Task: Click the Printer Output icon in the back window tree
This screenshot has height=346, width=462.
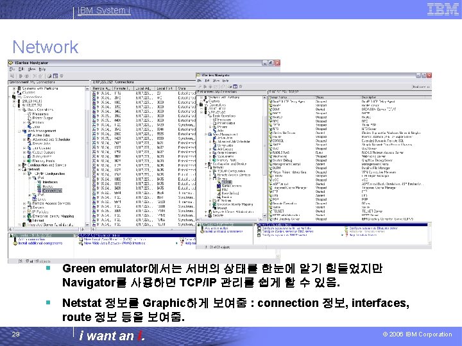Action: point(30,118)
